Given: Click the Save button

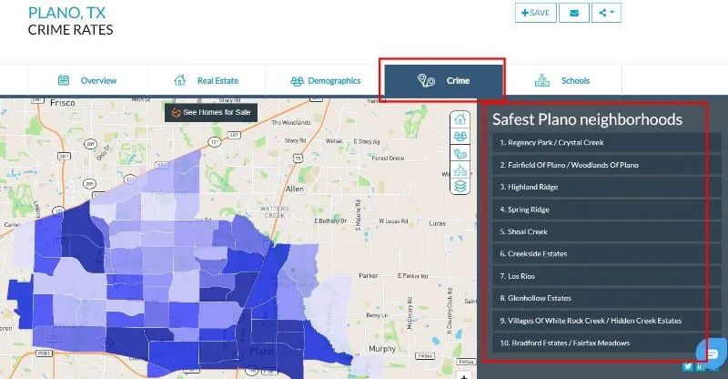Looking at the screenshot, I should coord(535,13).
